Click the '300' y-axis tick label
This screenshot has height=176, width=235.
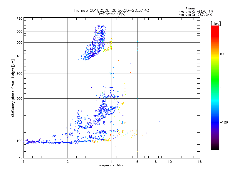(20, 74)
